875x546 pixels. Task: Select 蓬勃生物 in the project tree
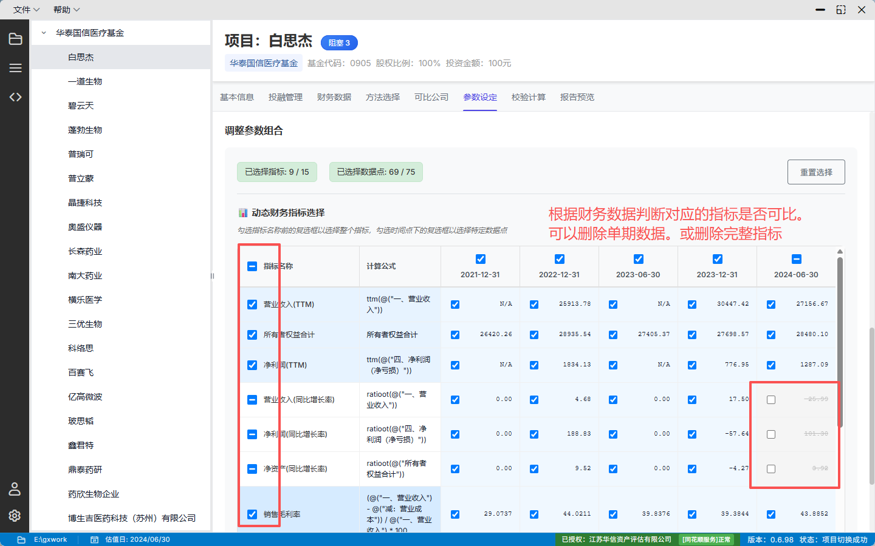121,130
